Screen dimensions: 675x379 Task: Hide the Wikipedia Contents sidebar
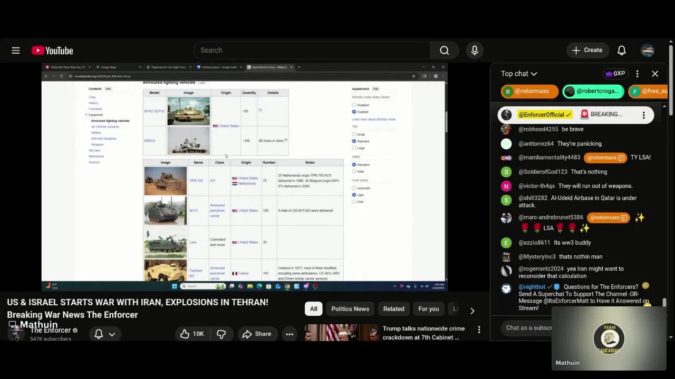pyautogui.click(x=108, y=89)
